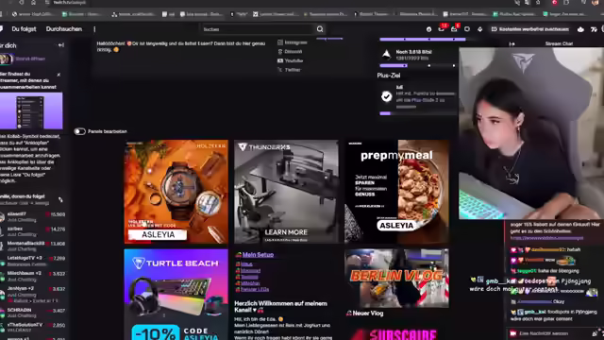
Task: Click the Subscribe panel banner
Action: pyautogui.click(x=396, y=333)
